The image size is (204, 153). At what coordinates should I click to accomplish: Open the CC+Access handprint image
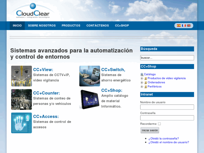tap(22, 123)
